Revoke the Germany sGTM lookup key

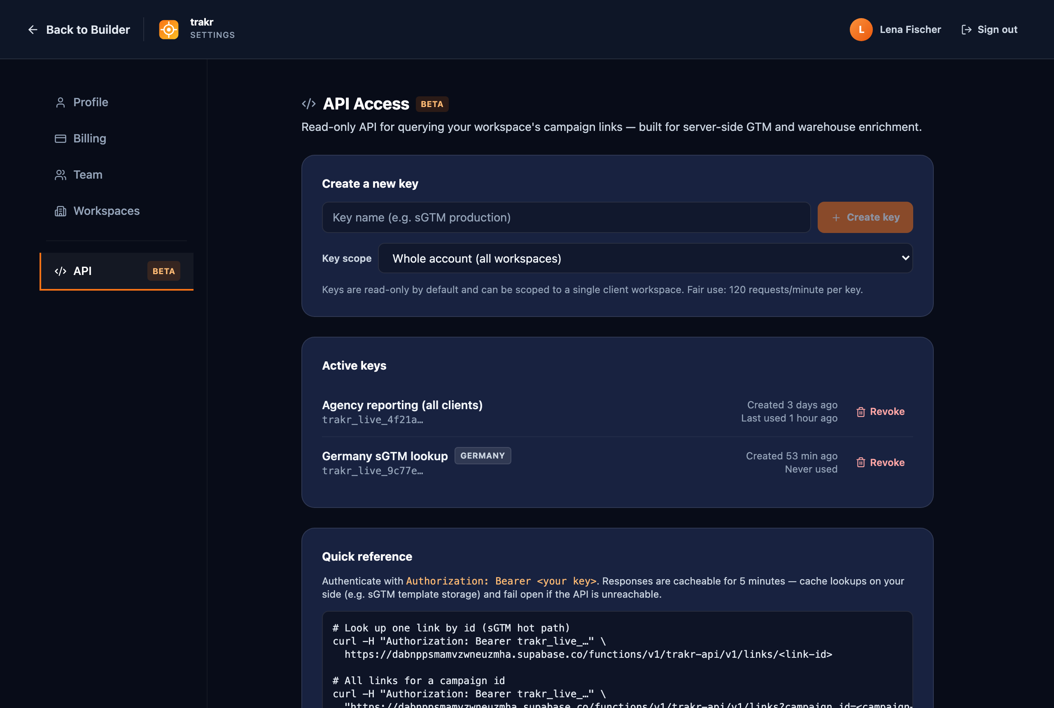(x=880, y=463)
